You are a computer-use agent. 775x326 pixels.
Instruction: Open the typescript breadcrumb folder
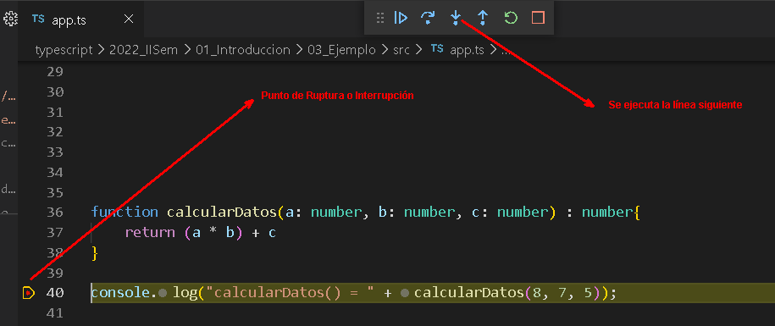(64, 50)
